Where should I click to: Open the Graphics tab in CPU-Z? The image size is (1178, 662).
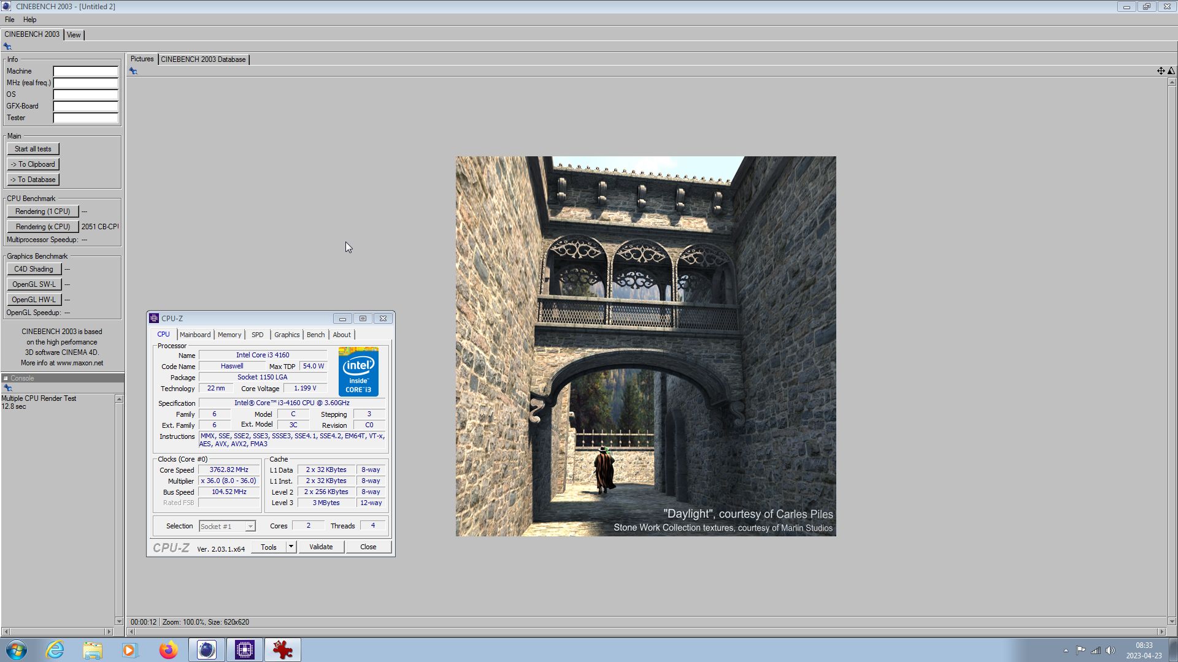pyautogui.click(x=287, y=335)
